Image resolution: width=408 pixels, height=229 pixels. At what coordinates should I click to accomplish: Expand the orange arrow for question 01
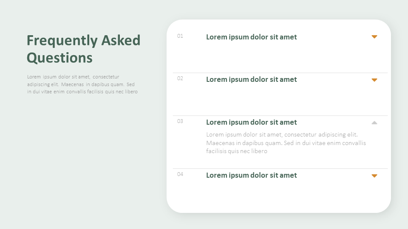374,37
